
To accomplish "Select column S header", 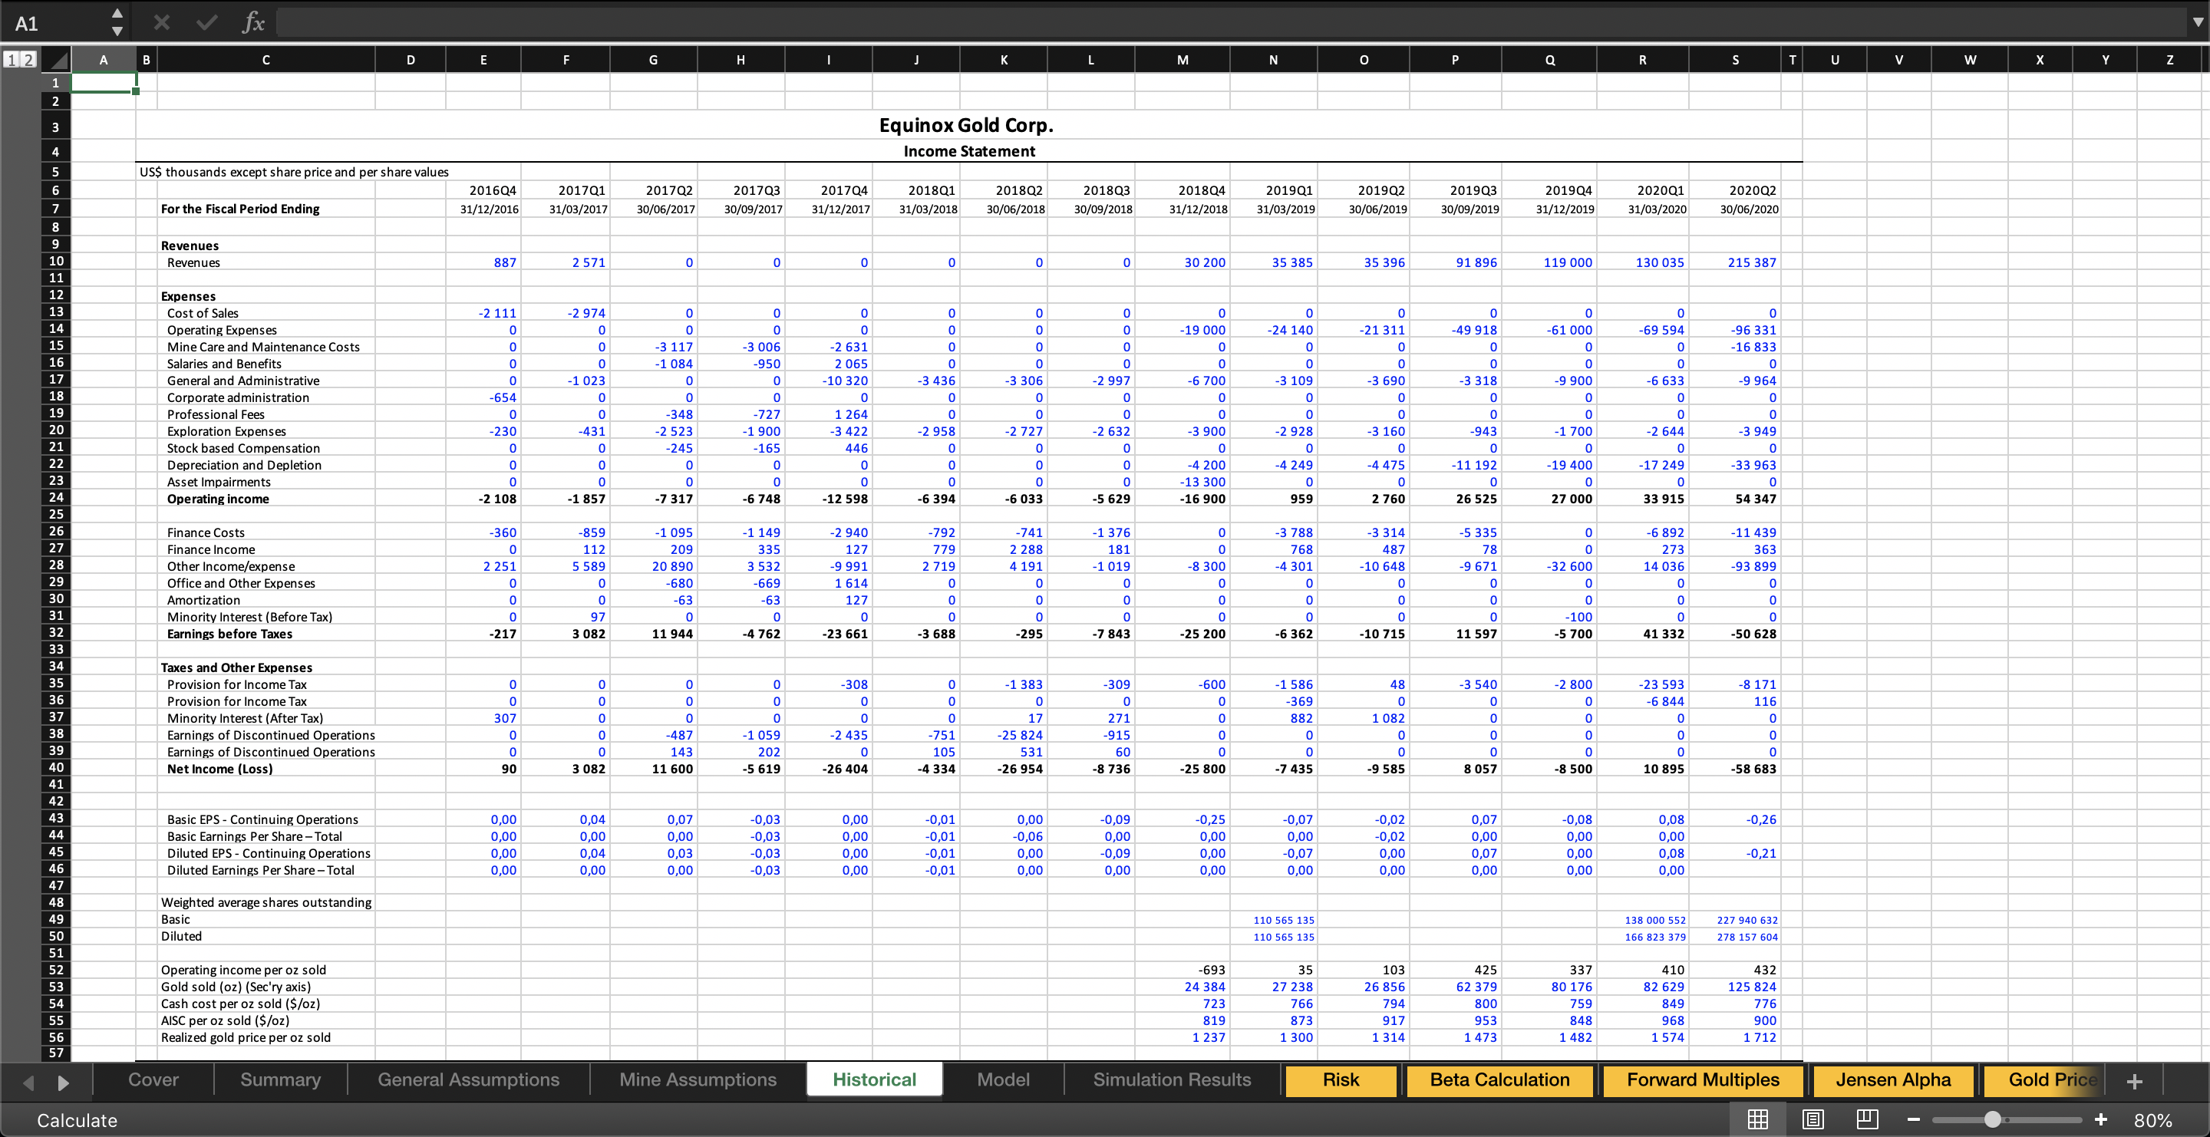I will pyautogui.click(x=1735, y=60).
